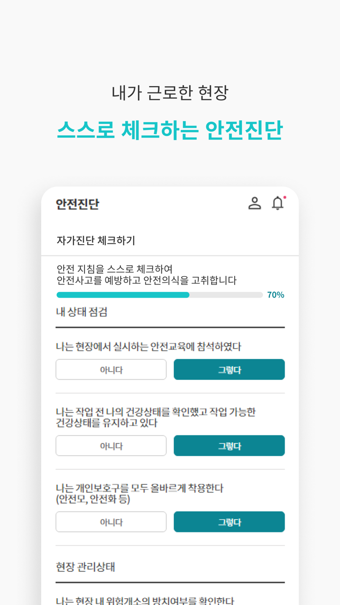Open the profile icon in the 안전진단 header
340x605 pixels.
255,204
